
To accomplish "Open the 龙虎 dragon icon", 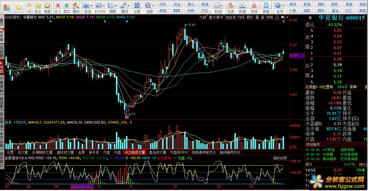I will click(230, 5).
